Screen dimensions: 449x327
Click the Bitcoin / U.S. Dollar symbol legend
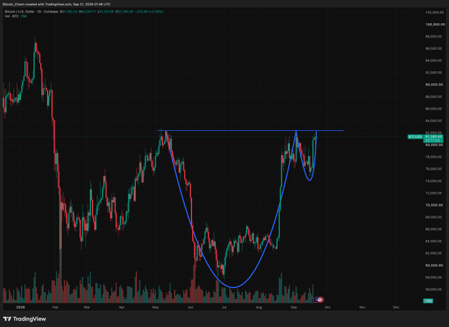click(x=31, y=12)
